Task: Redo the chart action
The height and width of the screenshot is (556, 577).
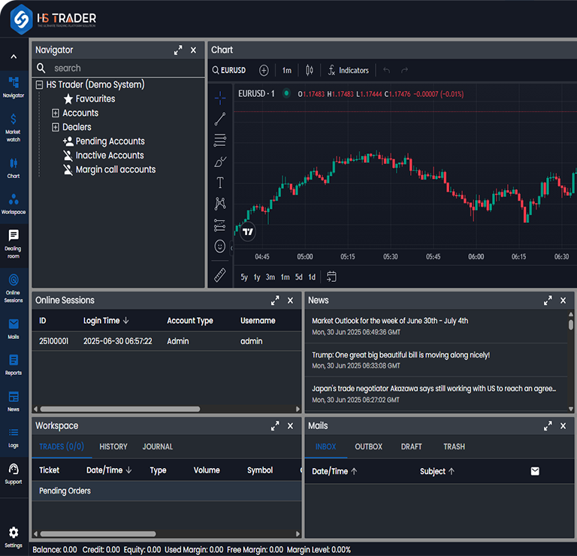Action: tap(404, 71)
